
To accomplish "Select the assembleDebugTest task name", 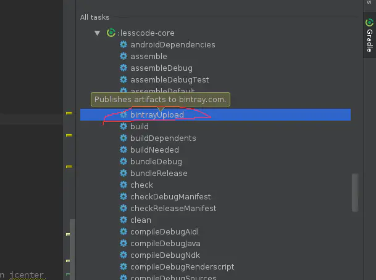I will click(170, 80).
